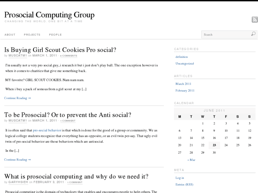The height and width of the screenshot is (193, 258).
Task: View the definition category
Action: coord(181,57)
